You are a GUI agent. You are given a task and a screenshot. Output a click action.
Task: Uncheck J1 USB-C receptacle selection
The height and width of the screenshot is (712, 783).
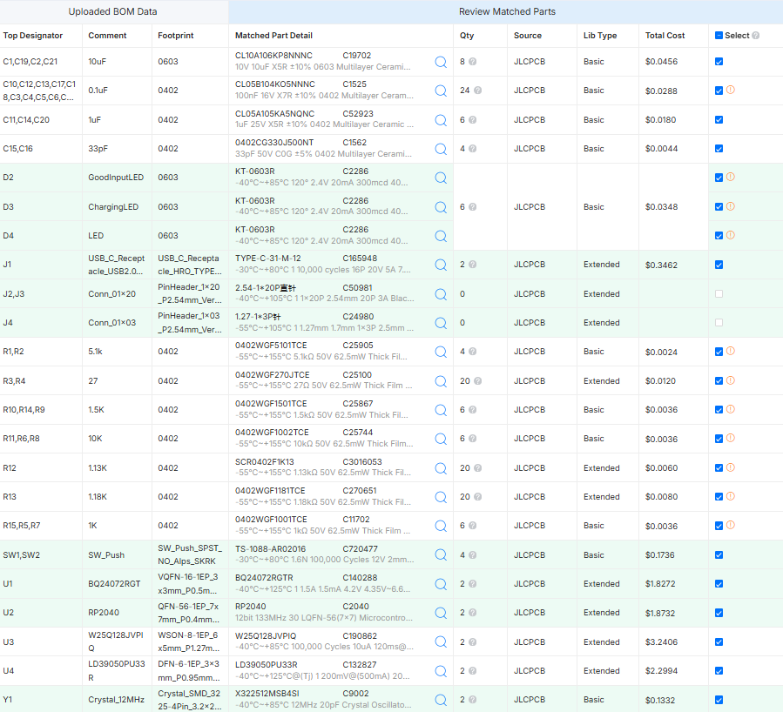pyautogui.click(x=719, y=265)
